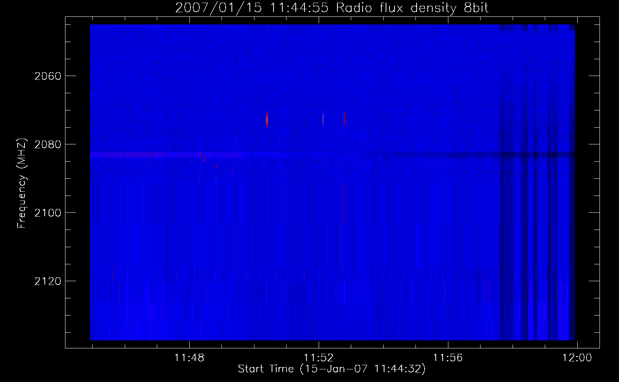Viewport: 619px width, 382px height.
Task: Click the 11:48 time tick label
Action: coord(189,358)
